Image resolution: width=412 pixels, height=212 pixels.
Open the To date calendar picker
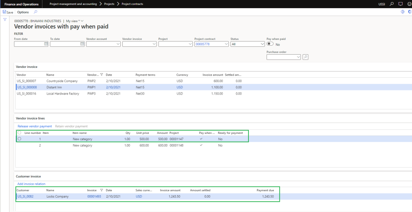click(x=82, y=44)
